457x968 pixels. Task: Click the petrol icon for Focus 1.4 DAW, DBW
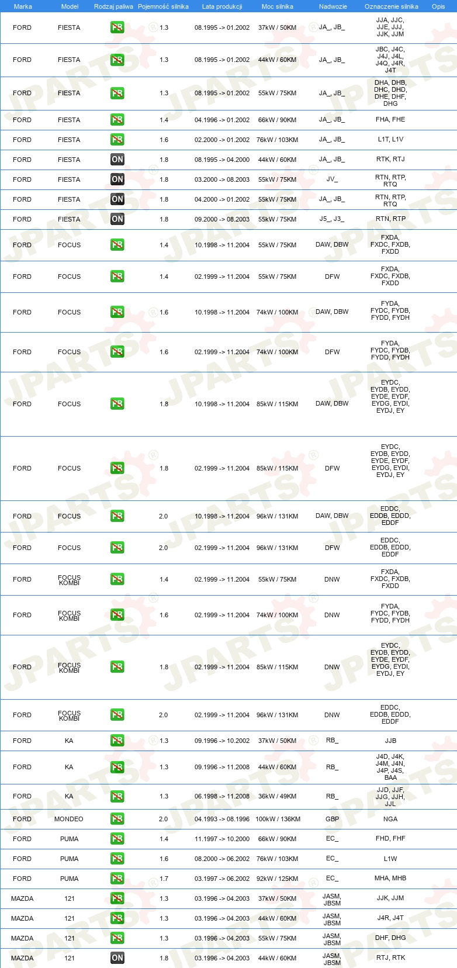pyautogui.click(x=117, y=245)
